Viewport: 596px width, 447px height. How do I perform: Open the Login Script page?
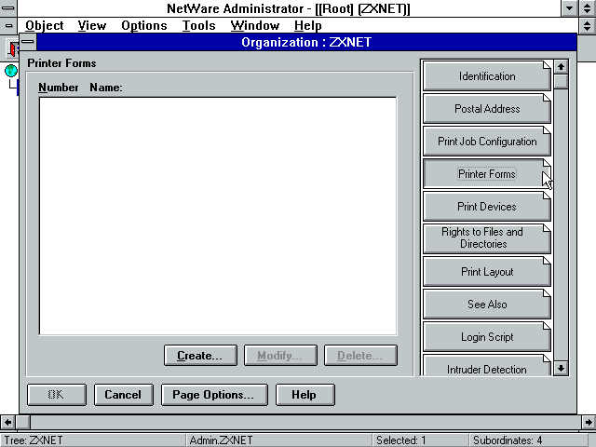click(486, 337)
